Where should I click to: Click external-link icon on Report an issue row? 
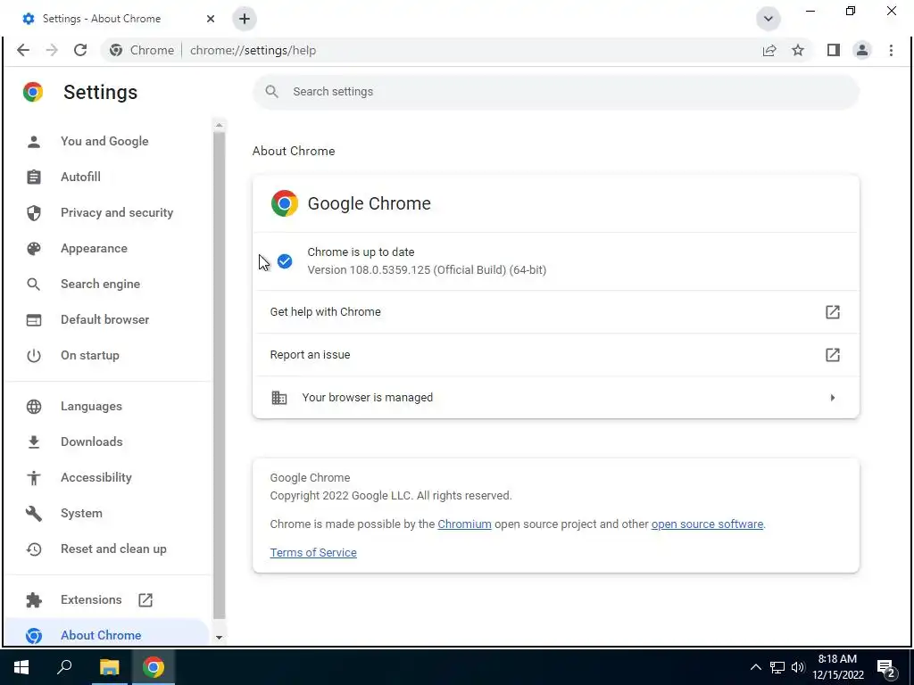833,355
